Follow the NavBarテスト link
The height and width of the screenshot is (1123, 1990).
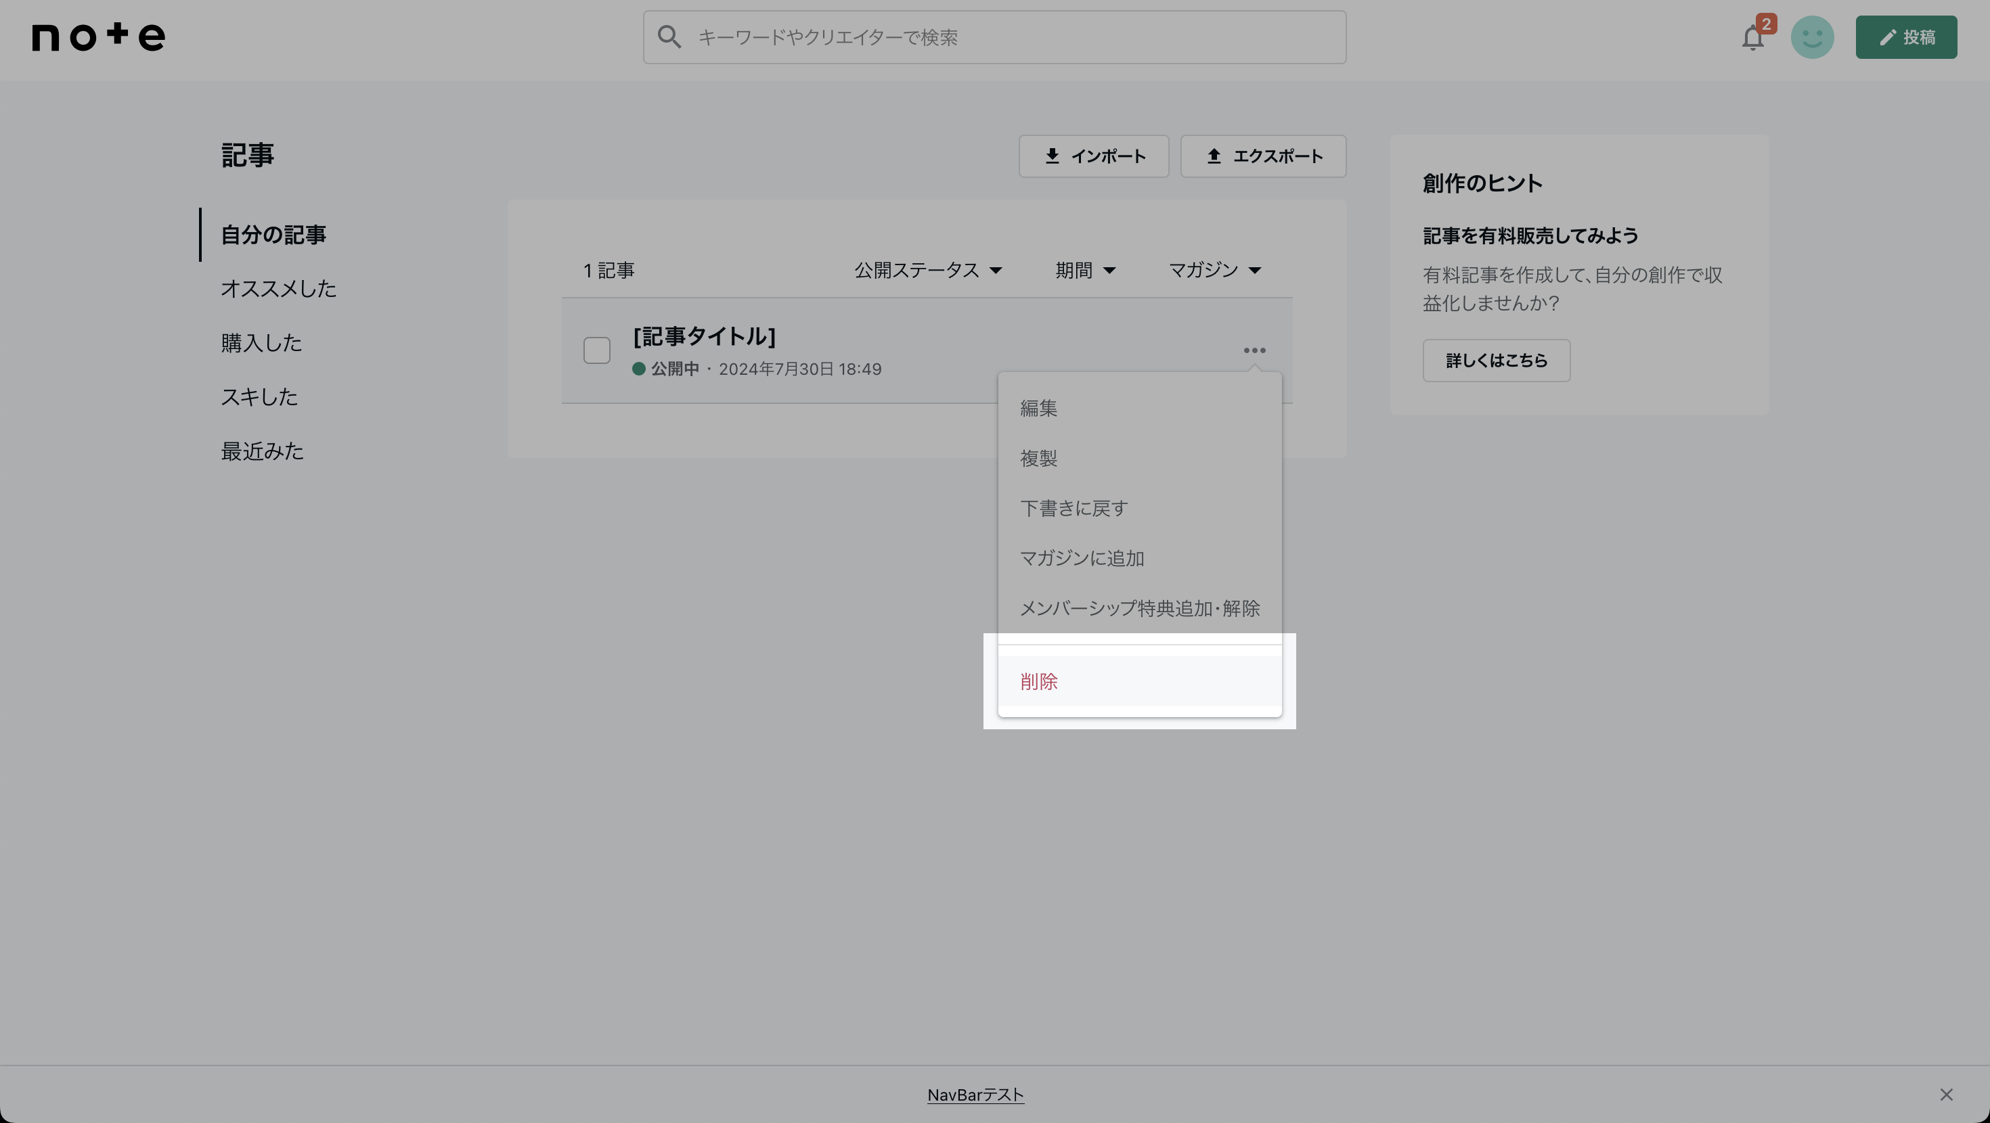coord(975,1095)
